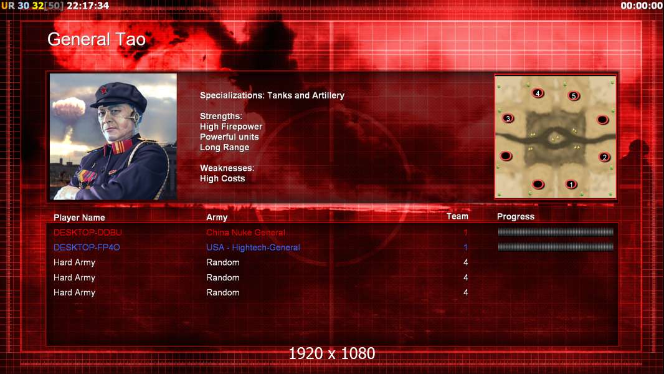Click DESKTOP-DDBU loading progress bar
This screenshot has height=374, width=664.
pos(556,232)
